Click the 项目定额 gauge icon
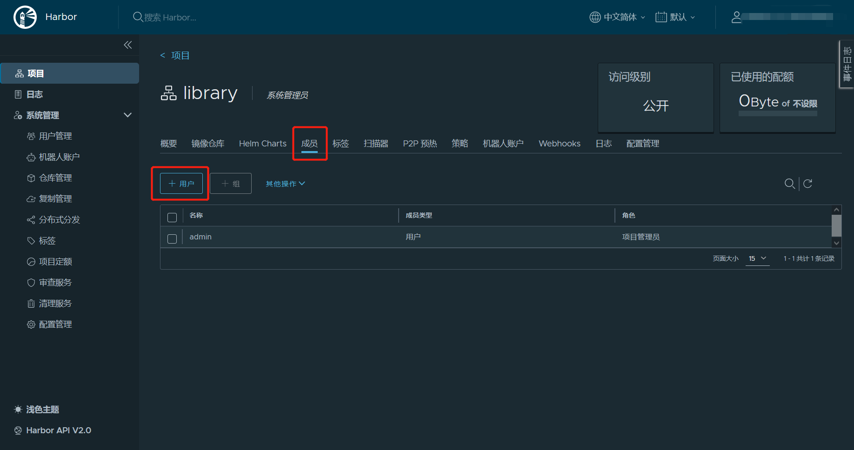The height and width of the screenshot is (450, 854). coord(31,262)
